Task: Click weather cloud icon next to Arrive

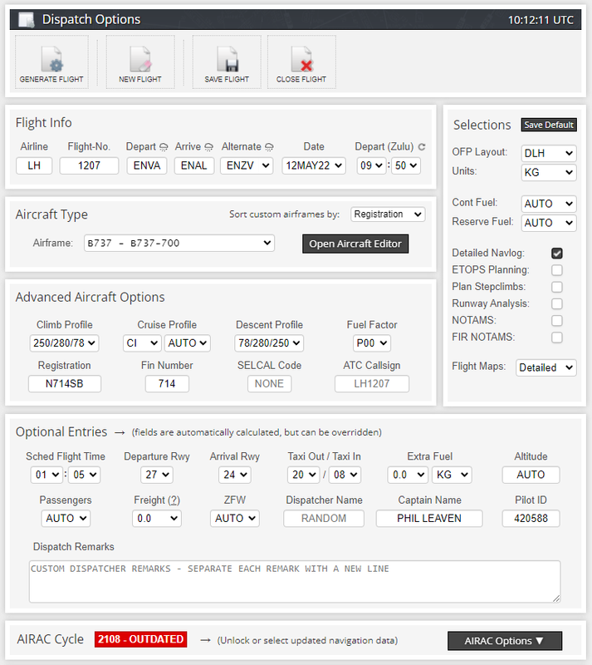Action: coord(208,147)
